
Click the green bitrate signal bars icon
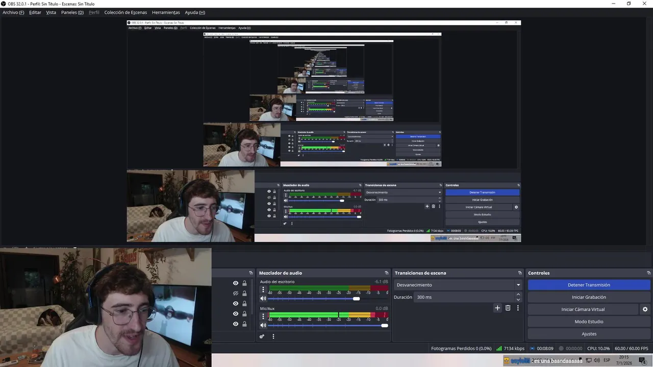click(x=499, y=349)
